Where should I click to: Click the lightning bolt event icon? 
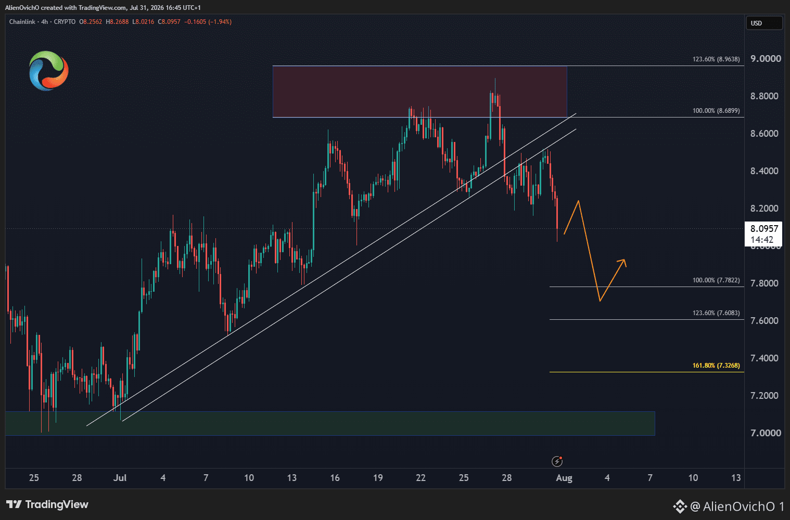(557, 461)
